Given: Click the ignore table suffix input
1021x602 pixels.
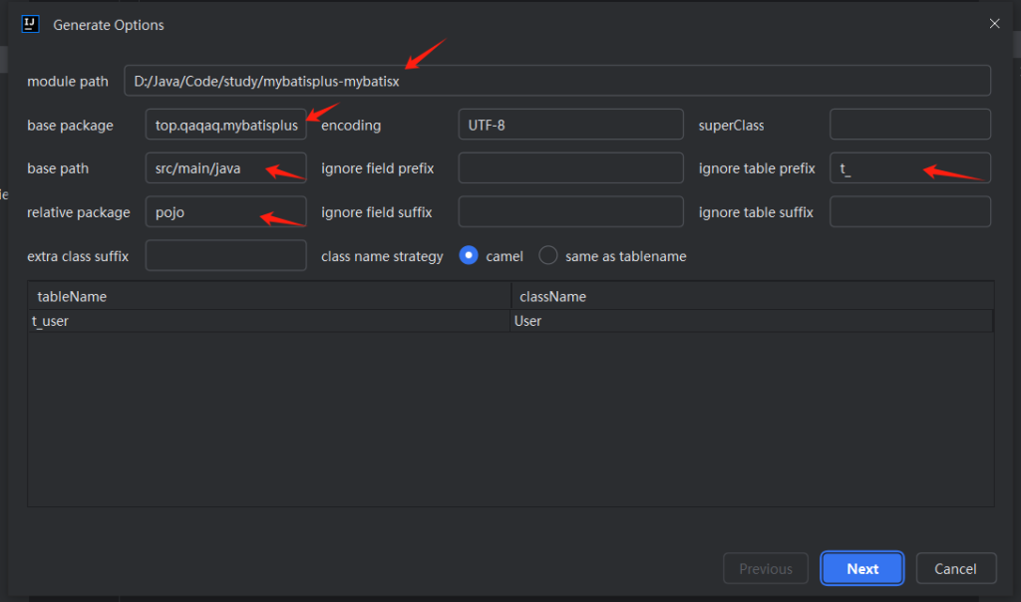Looking at the screenshot, I should click(909, 212).
